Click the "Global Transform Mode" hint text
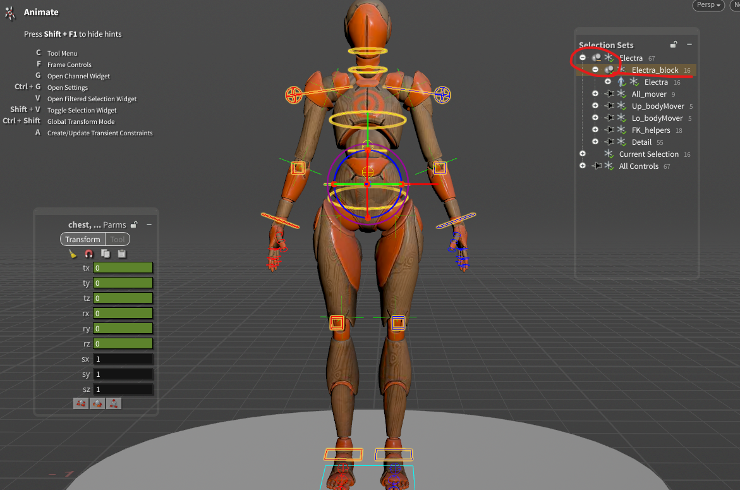Viewport: 740px width, 490px height. pyautogui.click(x=81, y=121)
